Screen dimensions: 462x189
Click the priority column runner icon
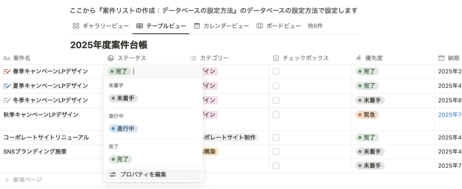tap(359, 58)
